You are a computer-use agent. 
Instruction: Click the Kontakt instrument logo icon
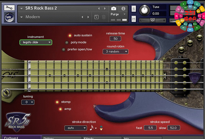pos(10,17)
